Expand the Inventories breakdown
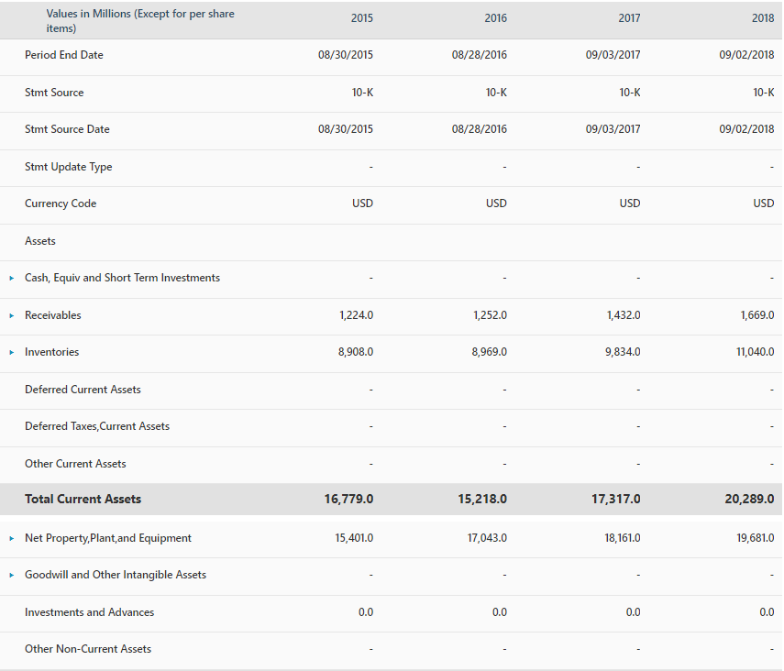The height and width of the screenshot is (671, 784). [10, 352]
